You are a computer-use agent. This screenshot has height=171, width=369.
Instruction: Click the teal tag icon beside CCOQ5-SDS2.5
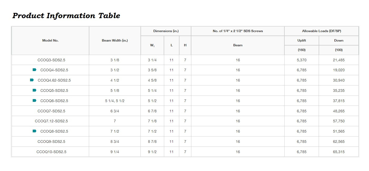(34, 90)
